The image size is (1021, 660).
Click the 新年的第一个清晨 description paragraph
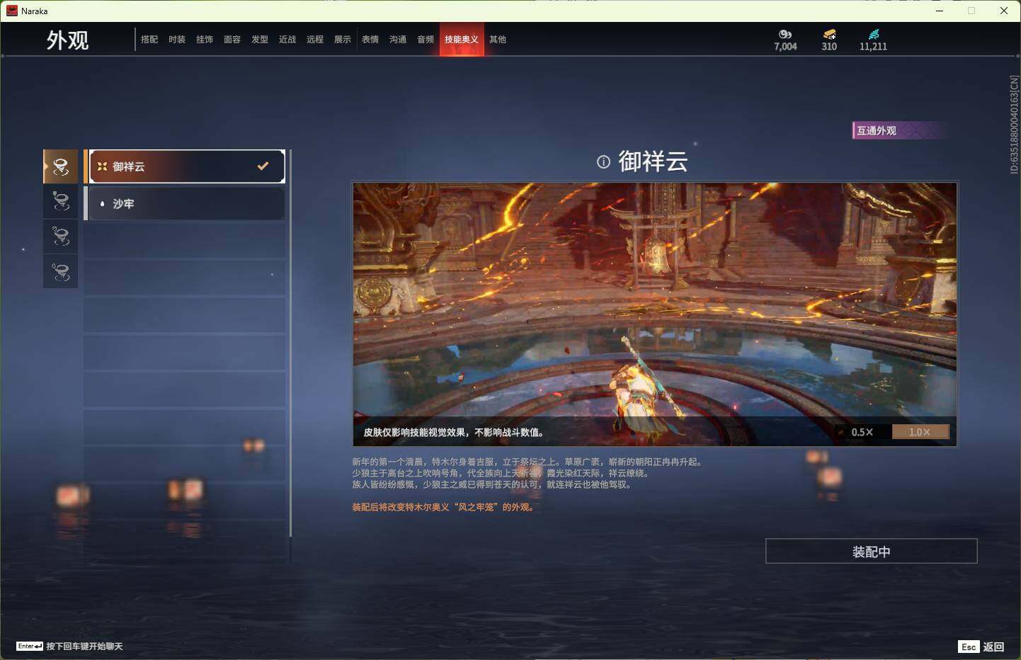click(528, 473)
